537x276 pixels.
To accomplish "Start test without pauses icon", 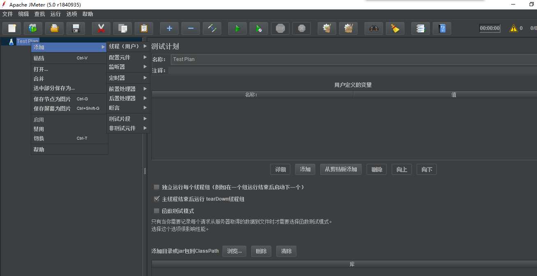I will [x=259, y=28].
